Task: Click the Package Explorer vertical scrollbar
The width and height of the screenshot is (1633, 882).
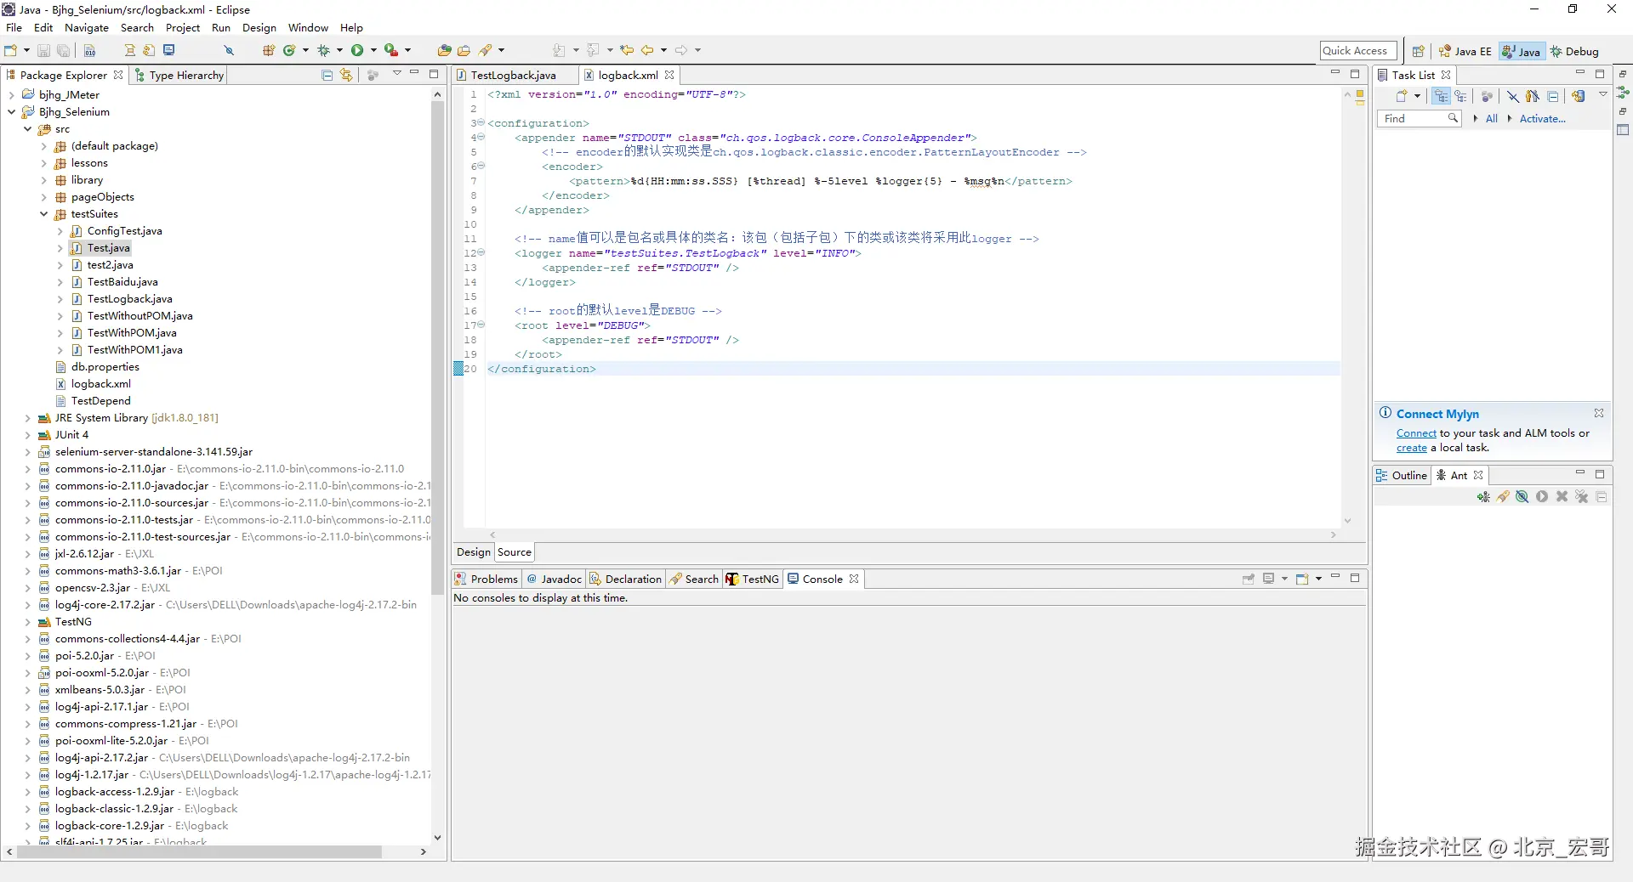Action: (437, 340)
